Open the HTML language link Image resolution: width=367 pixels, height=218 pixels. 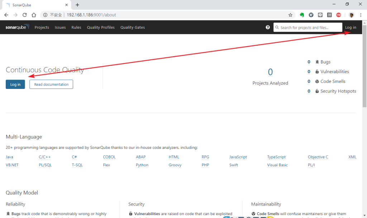[x=174, y=157]
